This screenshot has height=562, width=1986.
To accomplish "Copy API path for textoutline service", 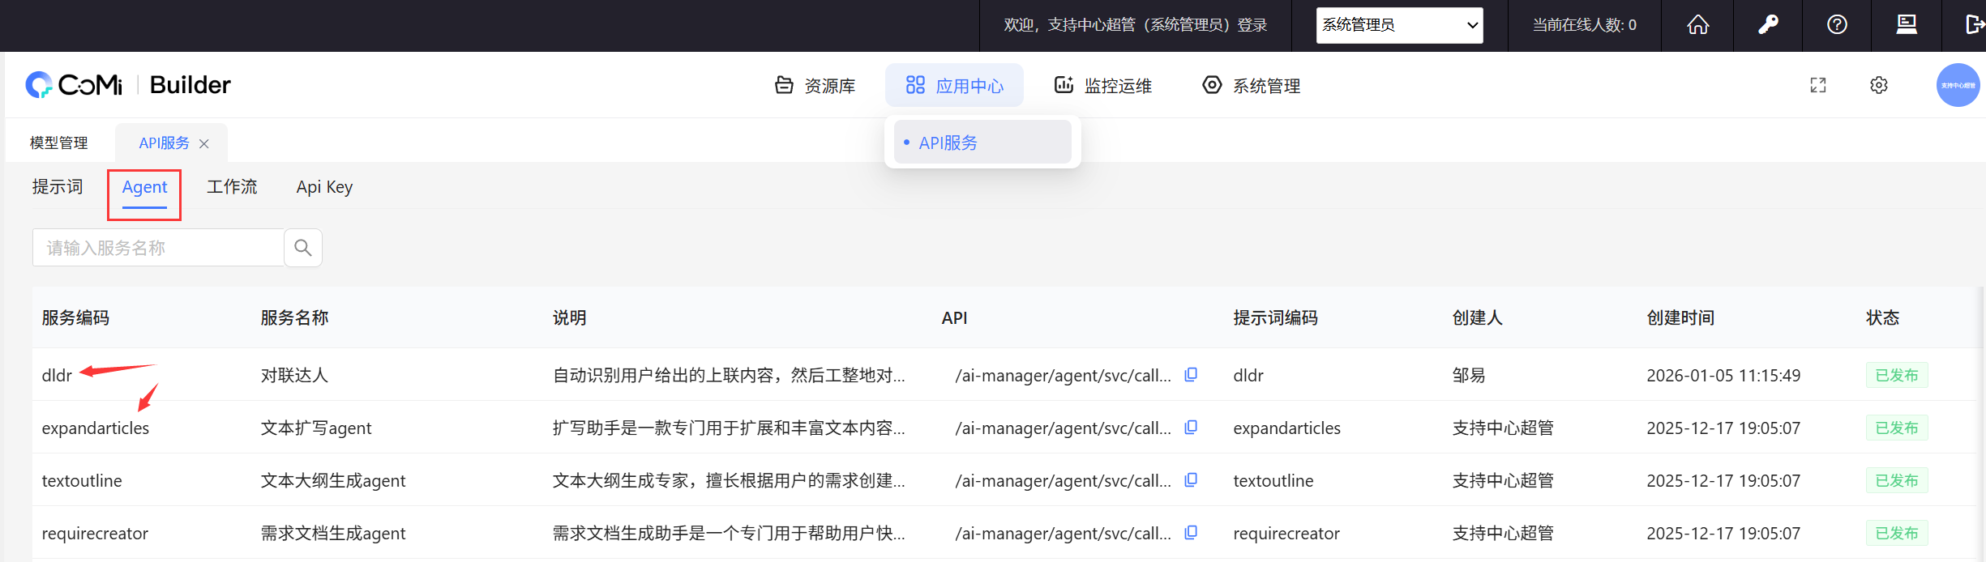I will click(1191, 480).
